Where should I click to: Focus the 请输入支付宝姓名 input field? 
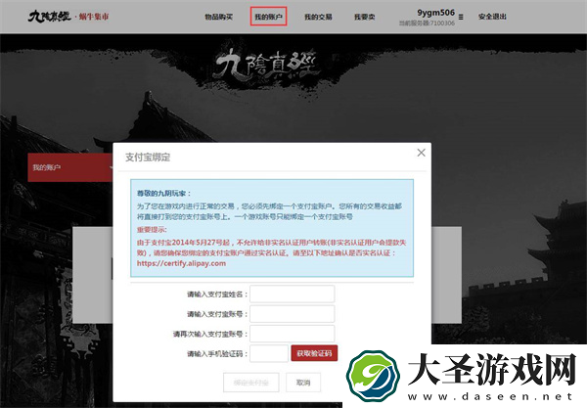[292, 294]
